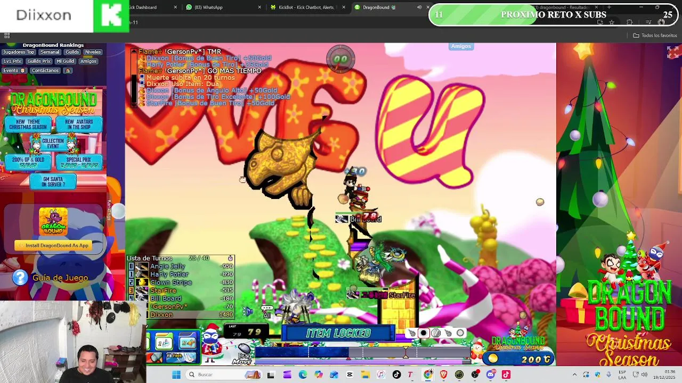This screenshot has height=383, width=682.
Task: Open the Amigos ranking in left panel
Action: pyautogui.click(x=88, y=61)
